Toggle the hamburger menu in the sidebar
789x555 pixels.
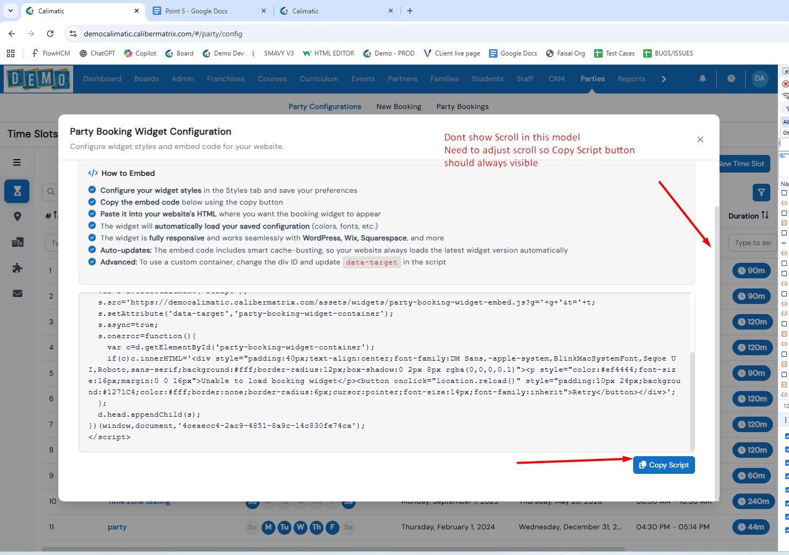17,162
